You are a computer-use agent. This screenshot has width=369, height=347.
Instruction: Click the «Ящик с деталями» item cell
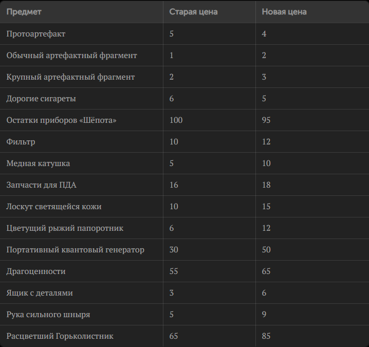[40, 293]
